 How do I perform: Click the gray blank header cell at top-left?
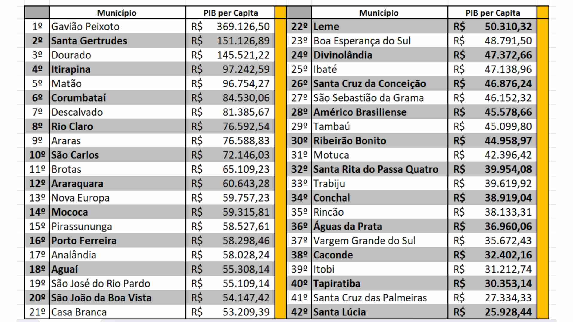pyautogui.click(x=37, y=13)
